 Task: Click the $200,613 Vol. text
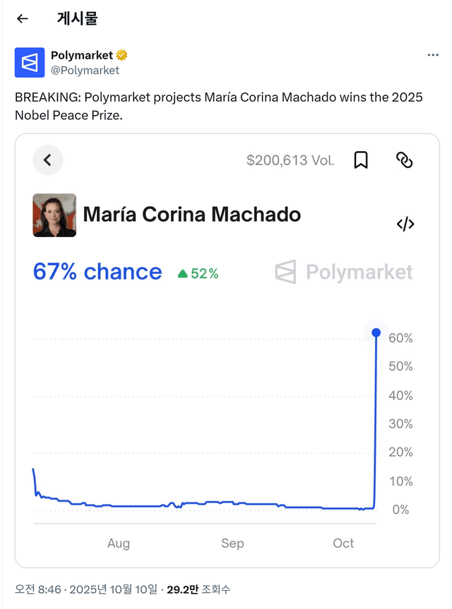[x=290, y=160]
